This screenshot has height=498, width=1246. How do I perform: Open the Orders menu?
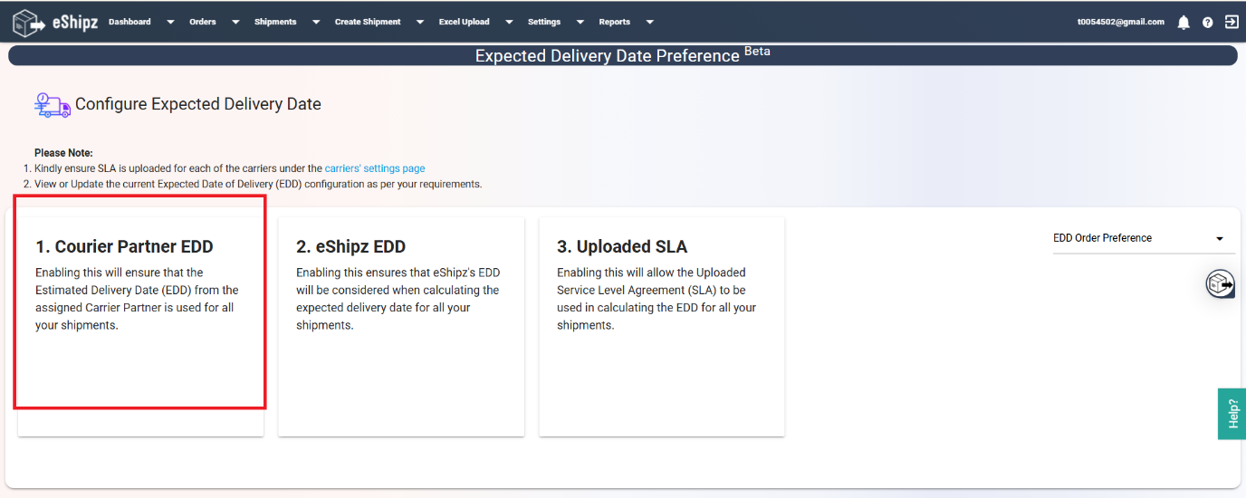(203, 22)
